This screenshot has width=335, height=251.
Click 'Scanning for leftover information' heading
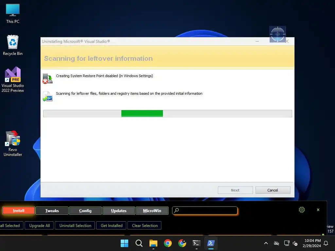click(98, 59)
